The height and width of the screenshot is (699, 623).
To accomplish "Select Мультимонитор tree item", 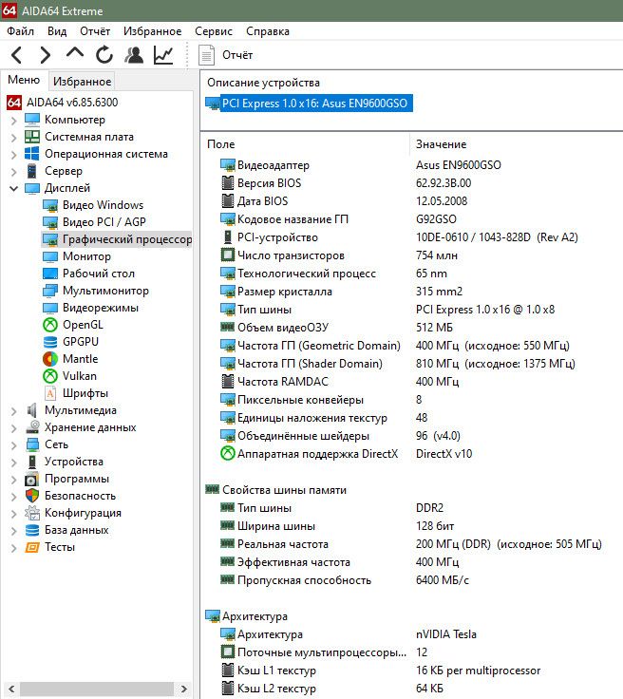I will tap(105, 291).
